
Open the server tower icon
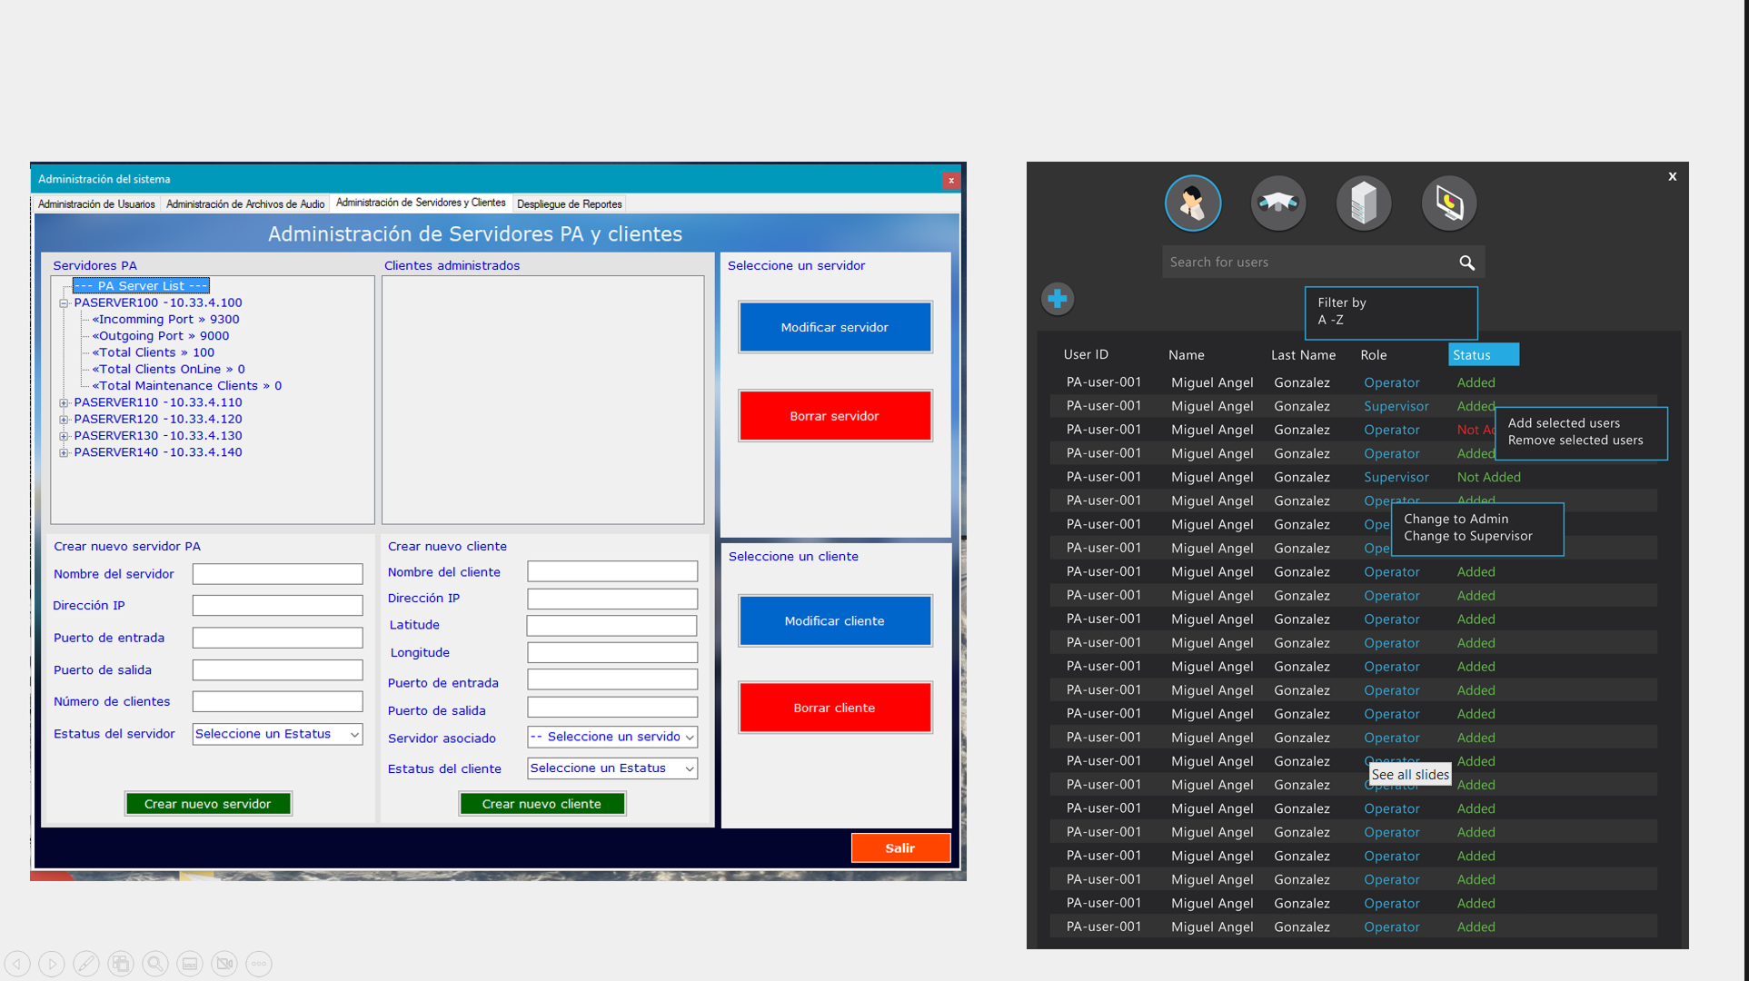pos(1363,203)
